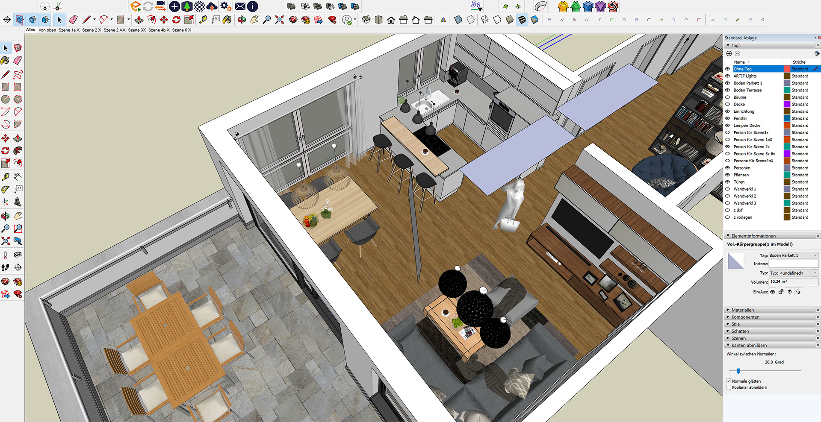The image size is (821, 422).
Task: Expand the Schatten panel
Action: coord(740,331)
